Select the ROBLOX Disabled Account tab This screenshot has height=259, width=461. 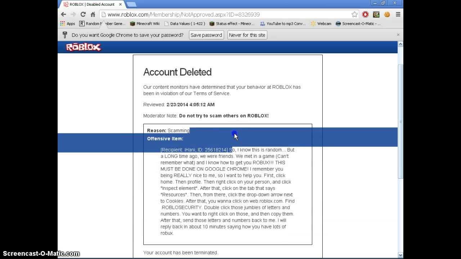point(92,4)
